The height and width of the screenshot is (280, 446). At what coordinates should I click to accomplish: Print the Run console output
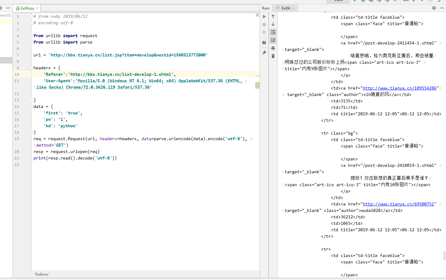[x=273, y=48]
